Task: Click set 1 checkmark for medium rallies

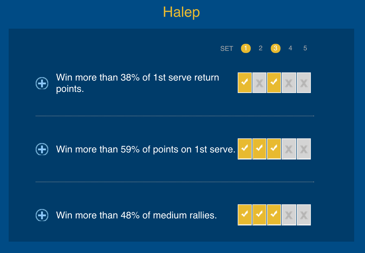Action: coord(245,215)
